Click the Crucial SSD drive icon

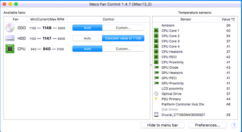pyautogui.click(x=156, y=115)
